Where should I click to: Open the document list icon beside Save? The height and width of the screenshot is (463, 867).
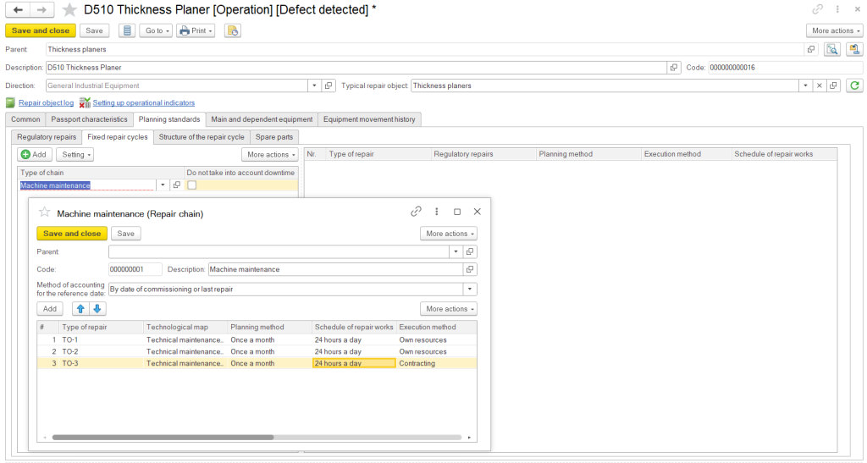pos(126,30)
